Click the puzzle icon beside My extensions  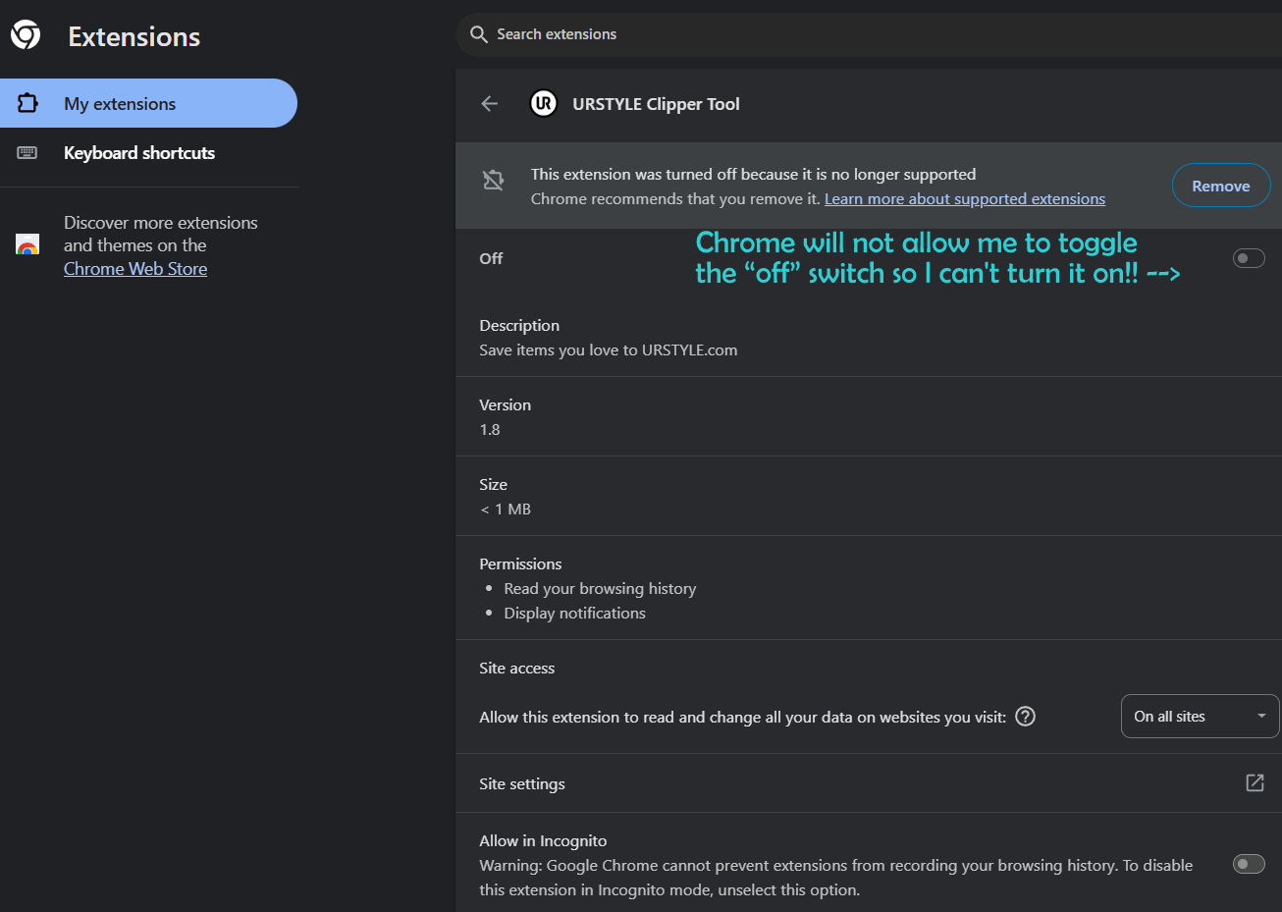click(27, 103)
